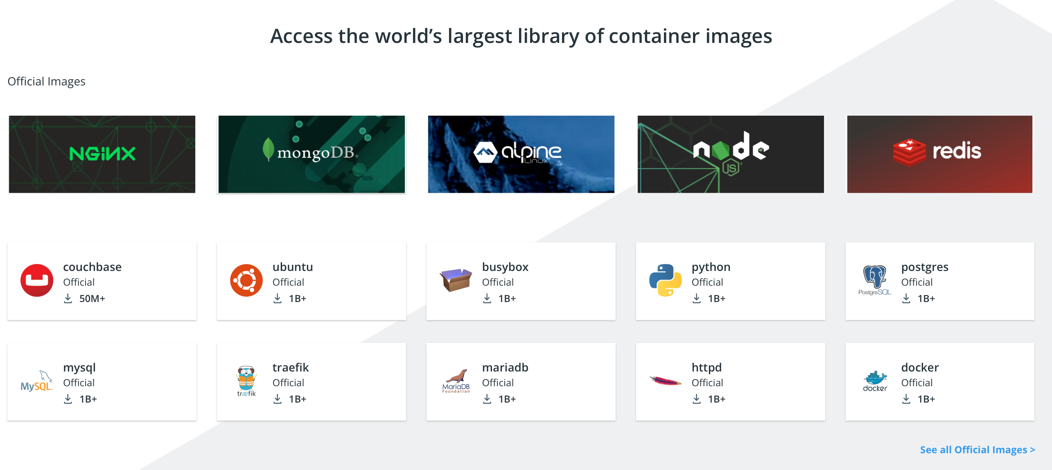Click the docker download arrow icon
The width and height of the screenshot is (1052, 470).
[906, 399]
